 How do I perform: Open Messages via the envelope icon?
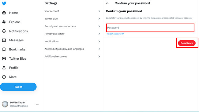[4, 40]
